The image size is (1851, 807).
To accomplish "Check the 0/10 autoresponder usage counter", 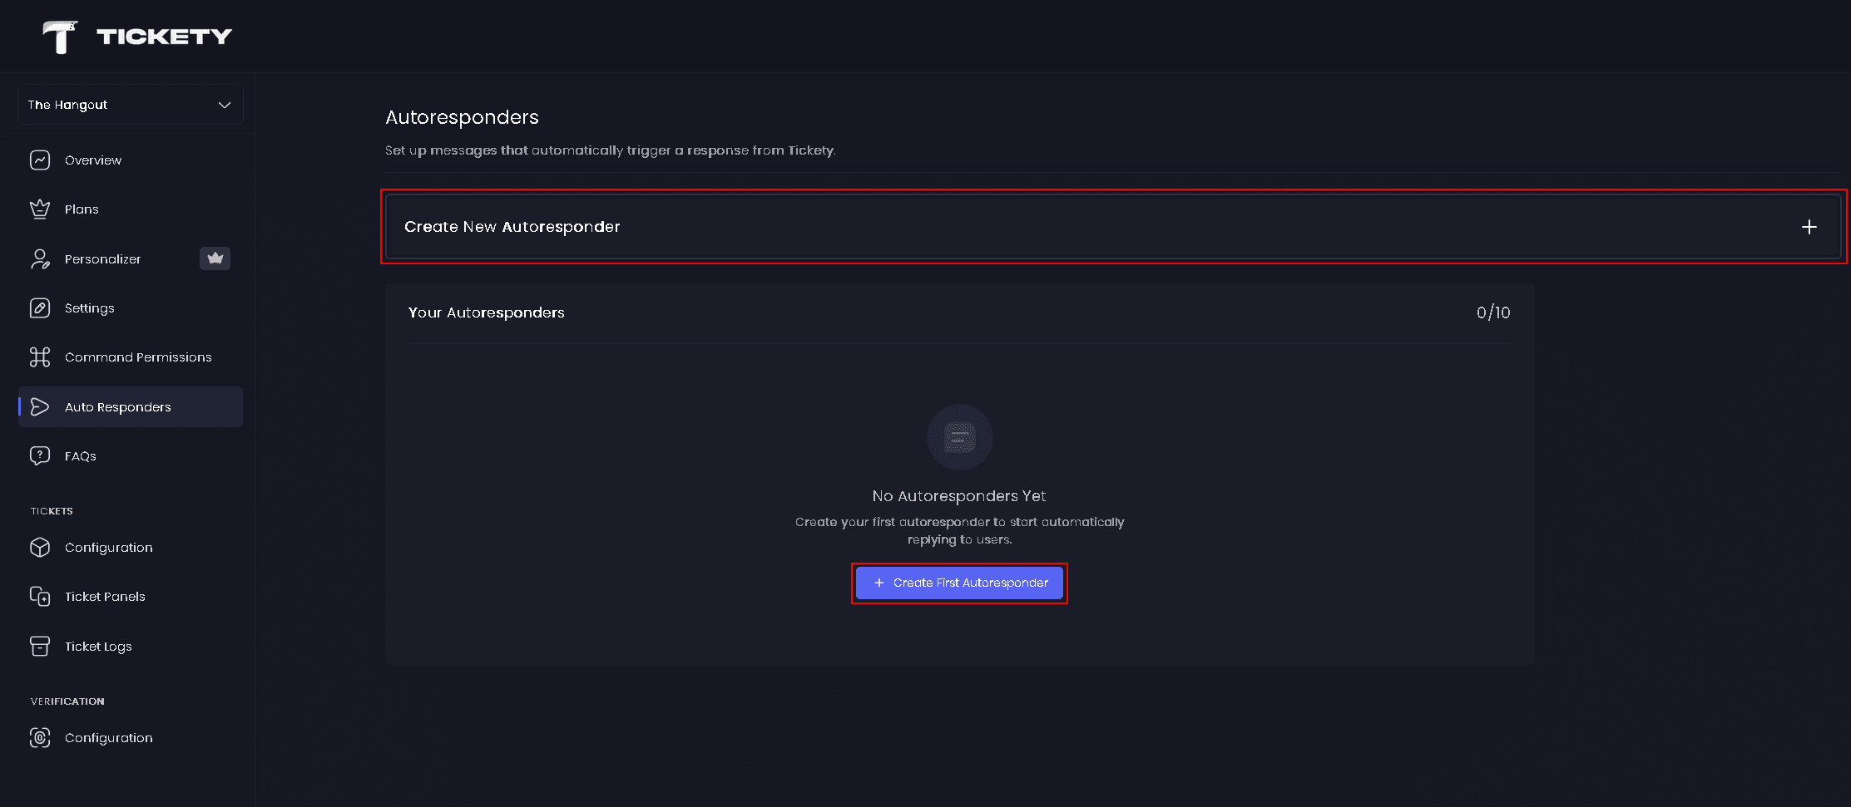I will coord(1492,312).
